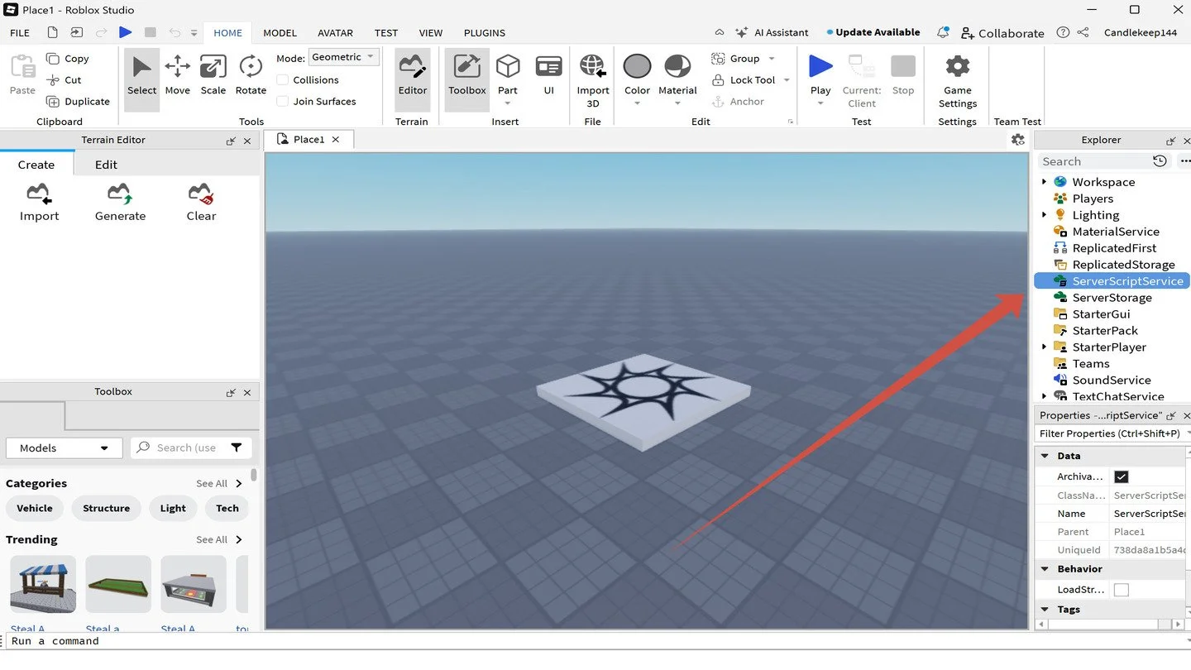Open the notifications bell icon
This screenshot has width=1191, height=670.
(x=943, y=32)
